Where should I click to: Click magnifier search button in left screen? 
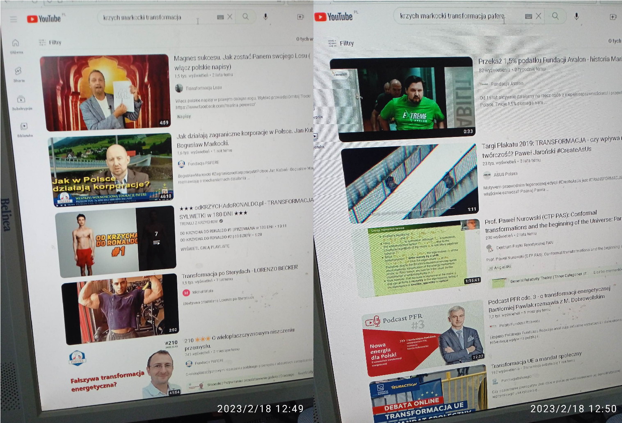(x=245, y=17)
